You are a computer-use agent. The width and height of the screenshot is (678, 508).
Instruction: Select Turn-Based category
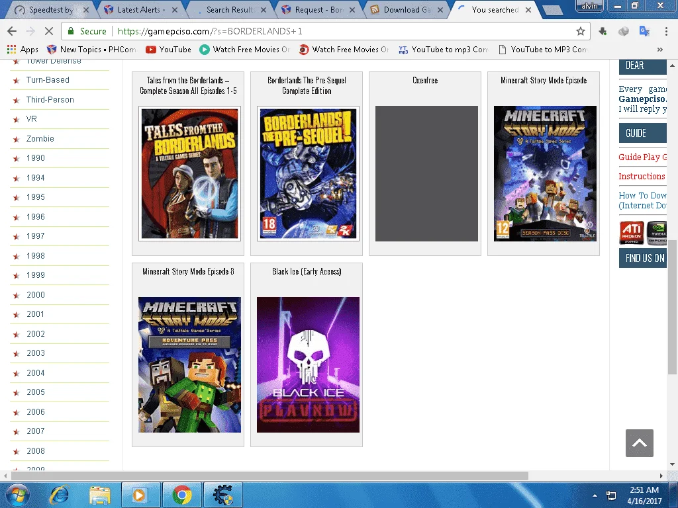tap(48, 80)
